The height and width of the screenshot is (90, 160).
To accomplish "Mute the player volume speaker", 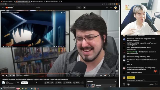I will pyautogui.click(x=14, y=75).
